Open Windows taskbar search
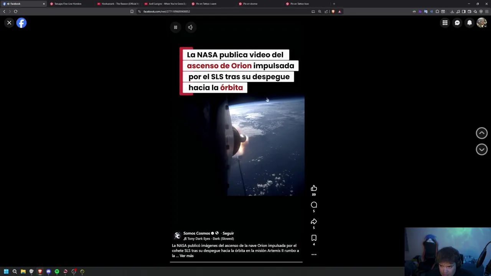This screenshot has width=491, height=276. (15, 271)
